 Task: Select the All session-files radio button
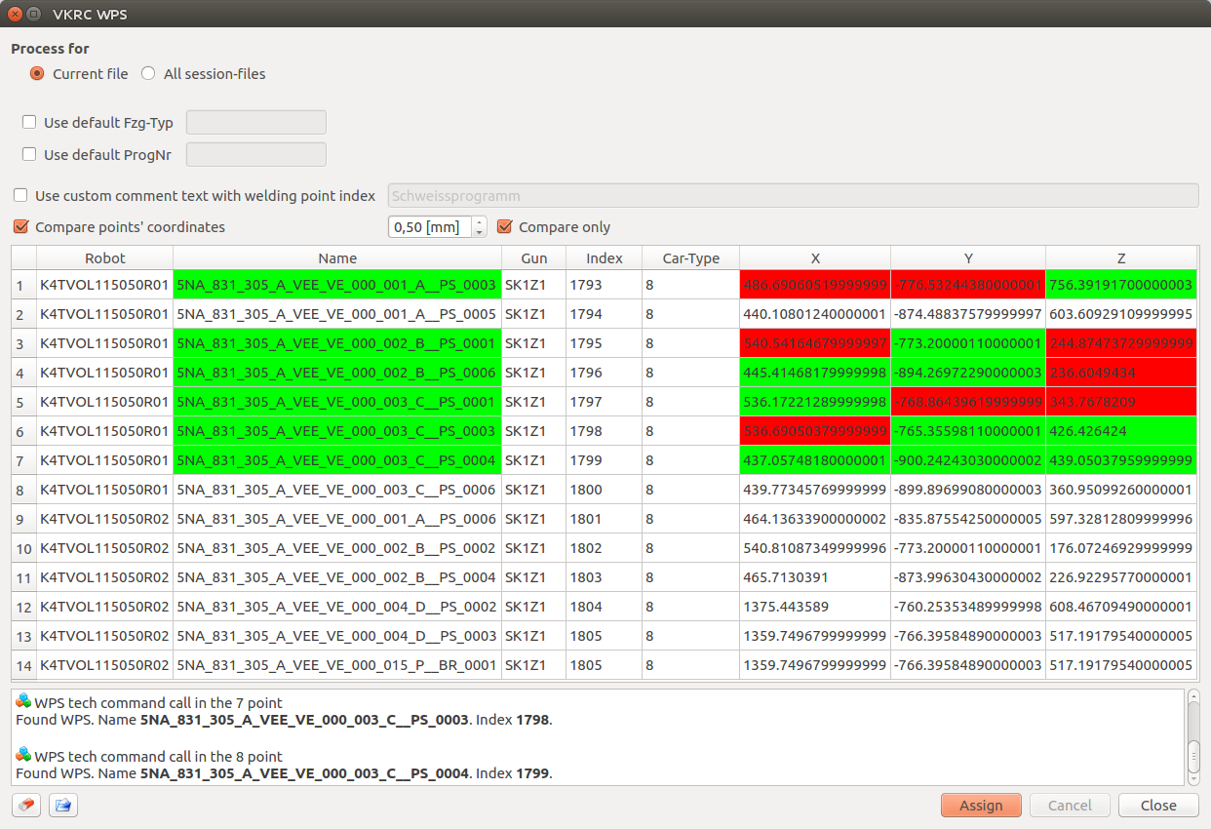tap(148, 73)
